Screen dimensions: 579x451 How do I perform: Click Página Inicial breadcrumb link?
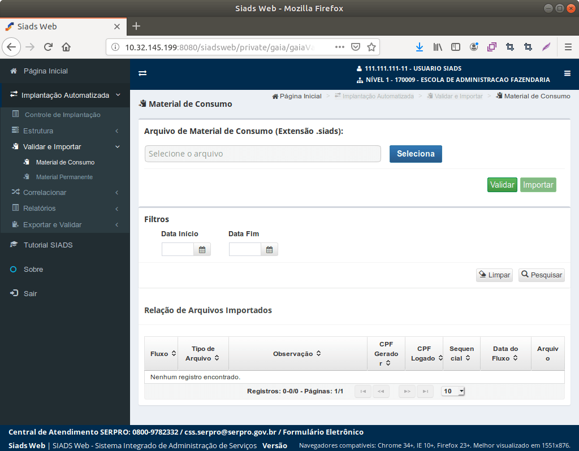297,96
